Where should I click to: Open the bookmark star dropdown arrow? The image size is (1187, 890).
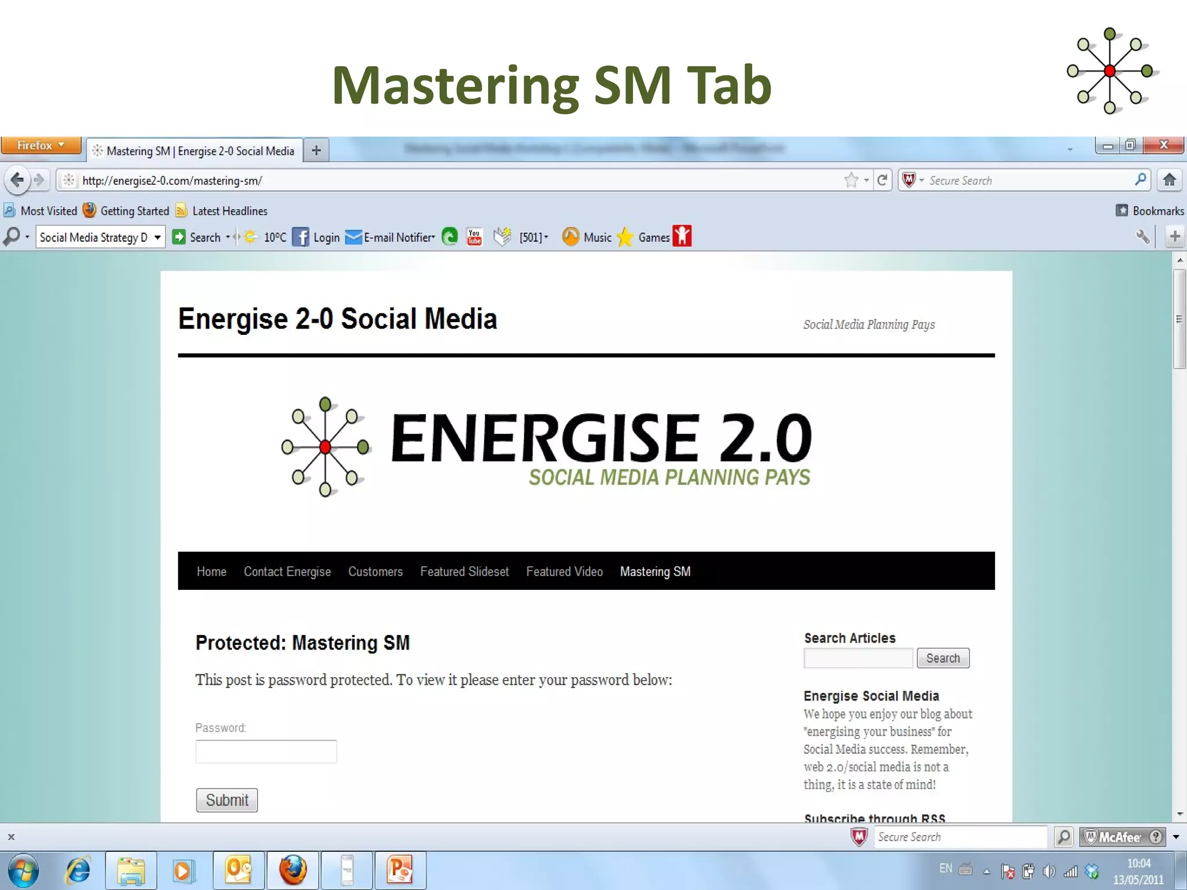pos(866,180)
